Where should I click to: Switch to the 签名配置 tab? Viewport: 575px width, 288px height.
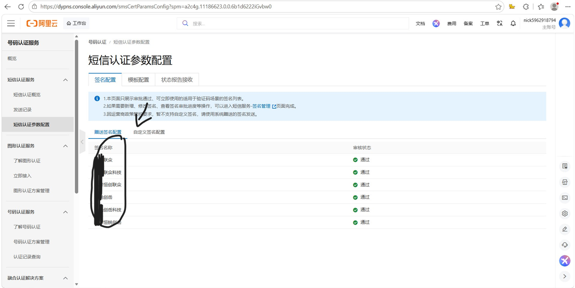pyautogui.click(x=105, y=79)
